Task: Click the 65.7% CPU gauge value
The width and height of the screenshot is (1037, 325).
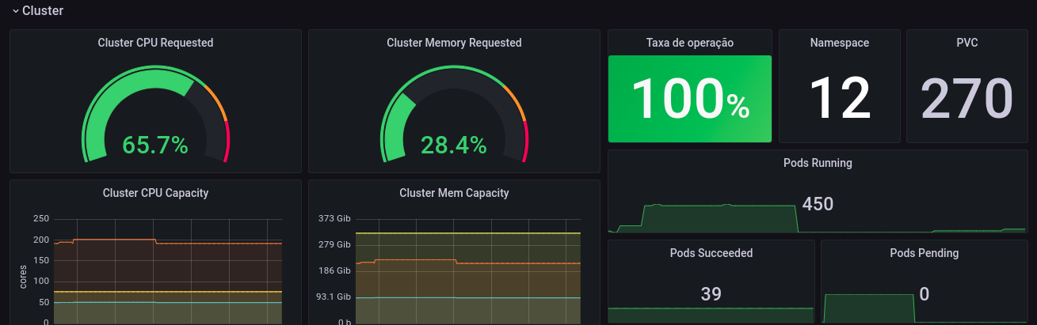Action: pos(155,145)
